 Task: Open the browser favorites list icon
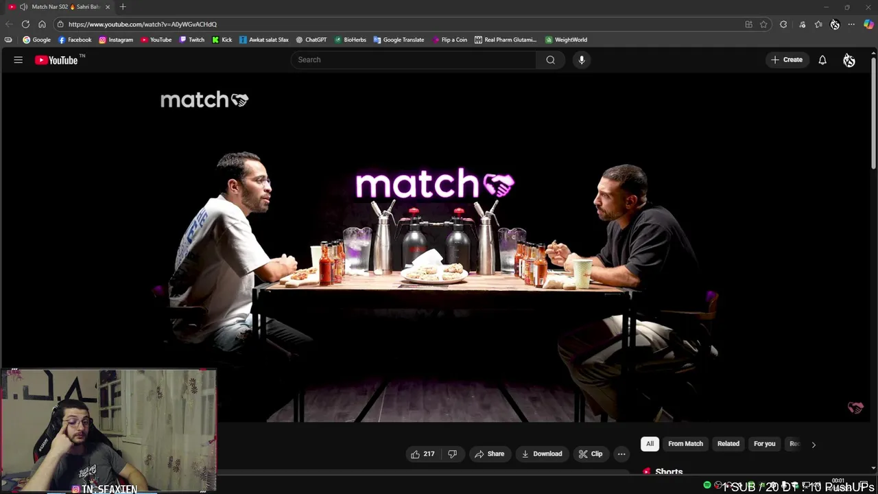click(818, 24)
